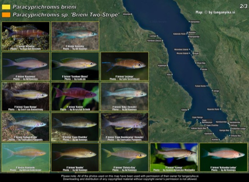Click the 'Please note' copyright notice text

[x=130, y=178]
